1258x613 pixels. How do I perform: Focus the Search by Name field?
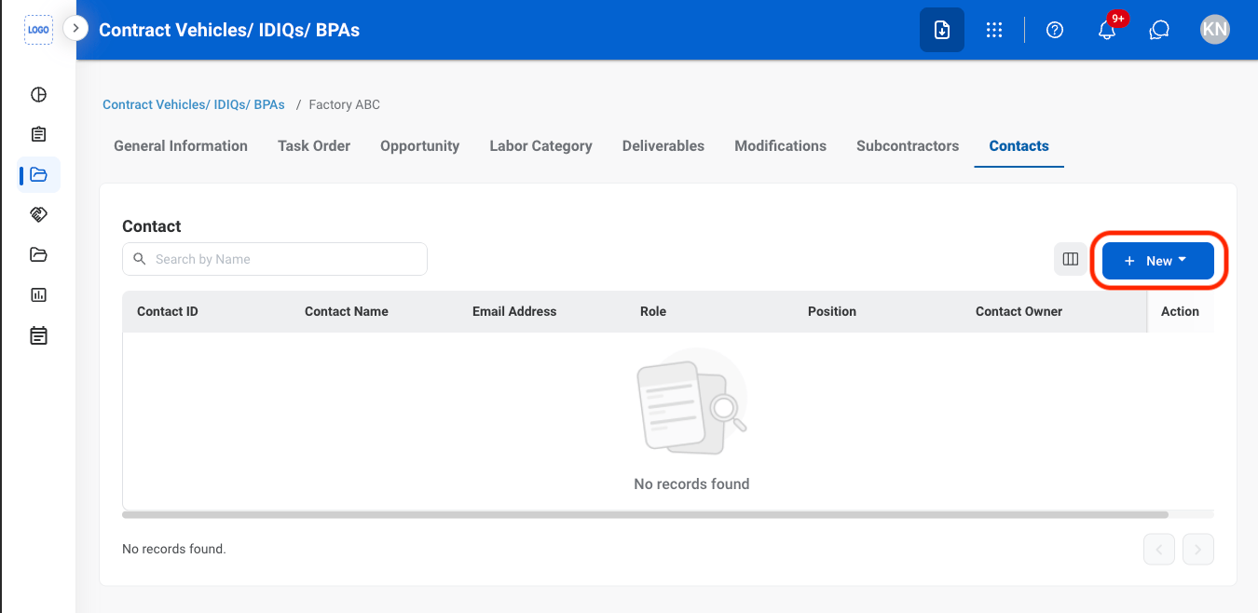click(275, 259)
